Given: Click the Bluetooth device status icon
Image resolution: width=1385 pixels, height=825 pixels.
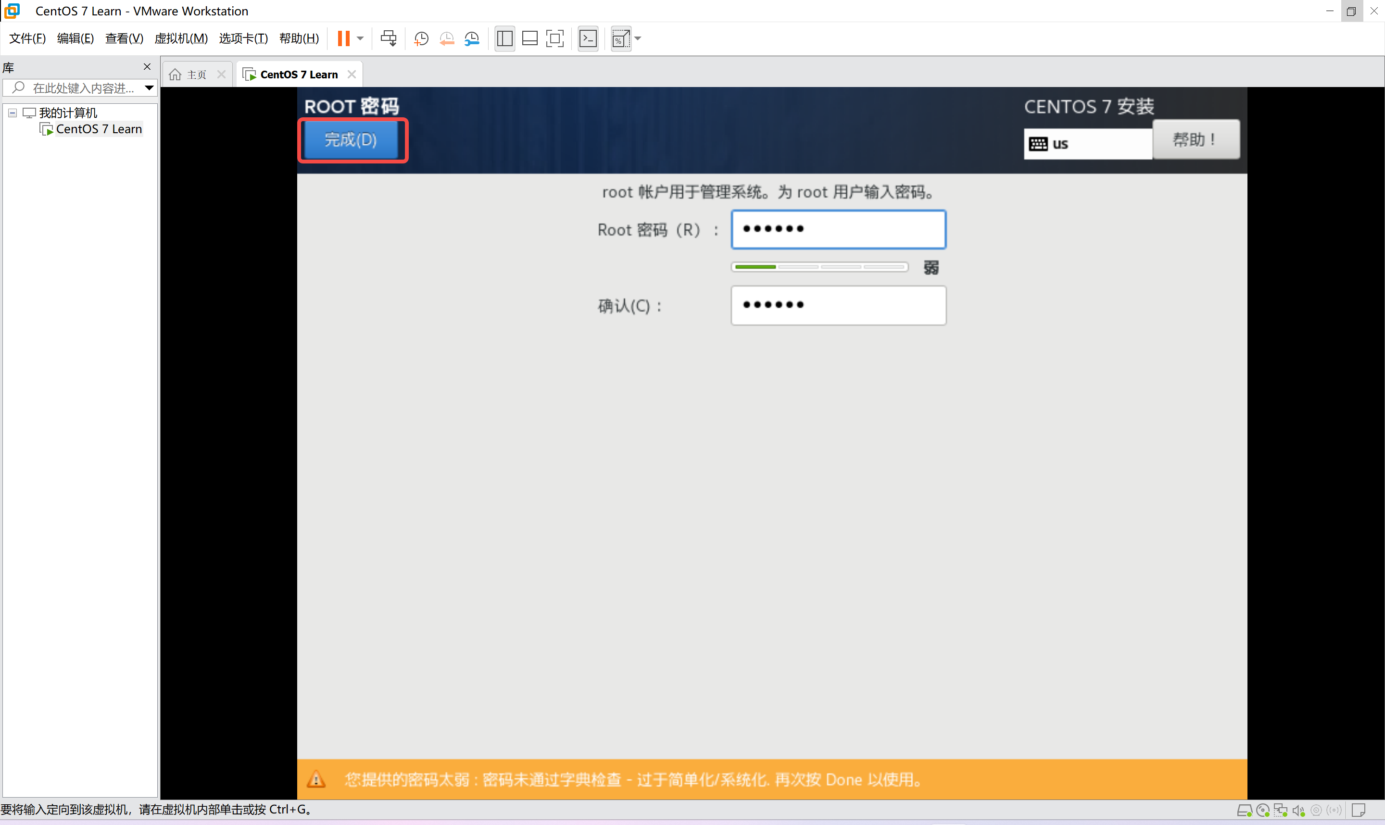Looking at the screenshot, I should 1334,811.
